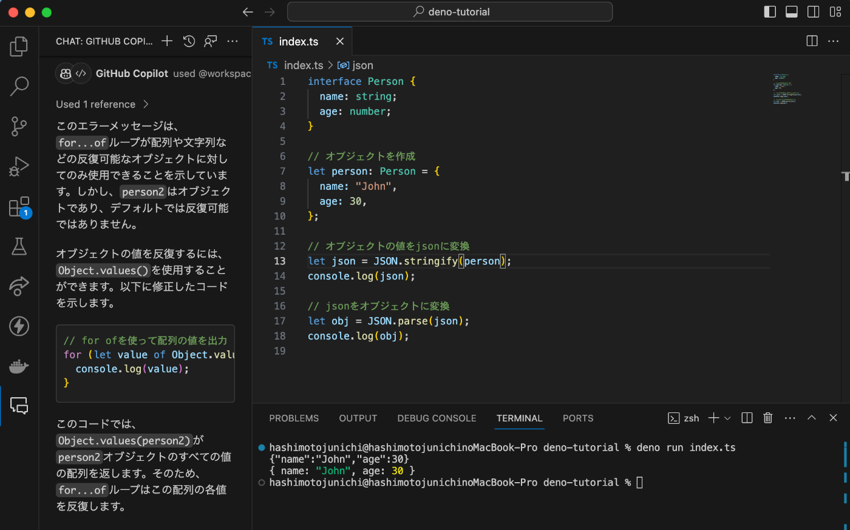Delete the terminal with trash icon

[x=767, y=418]
